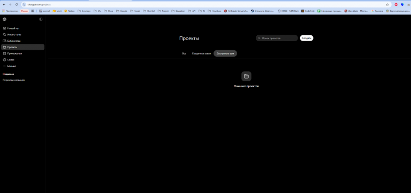Open the Social bookmarks folder
The height and width of the screenshot is (193, 411).
pos(135,11)
